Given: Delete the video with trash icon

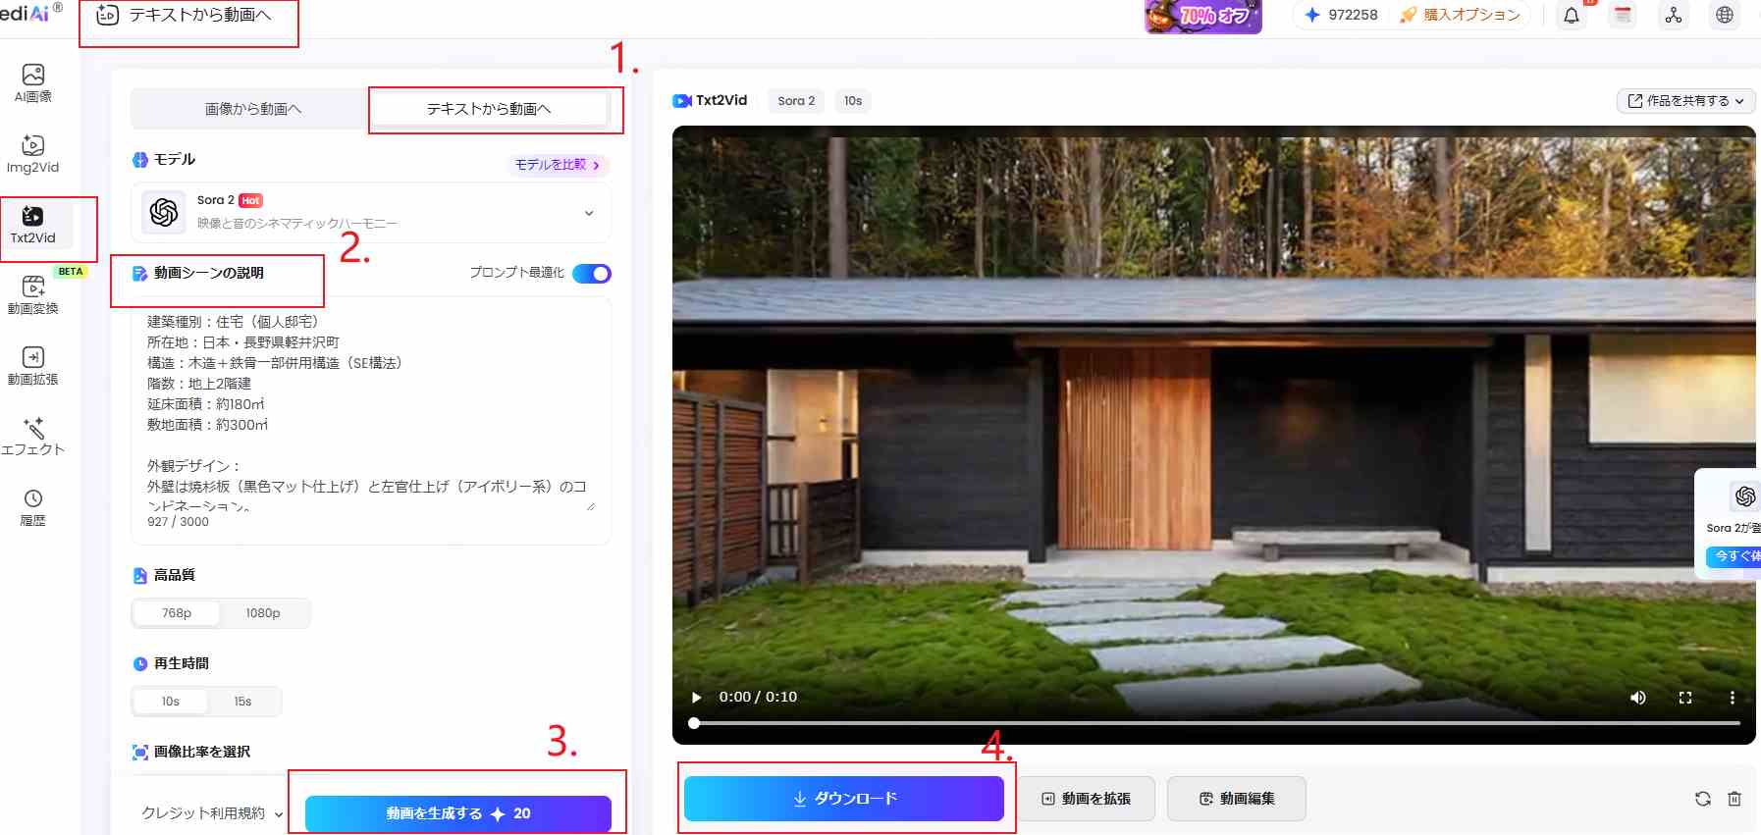Looking at the screenshot, I should point(1734,799).
